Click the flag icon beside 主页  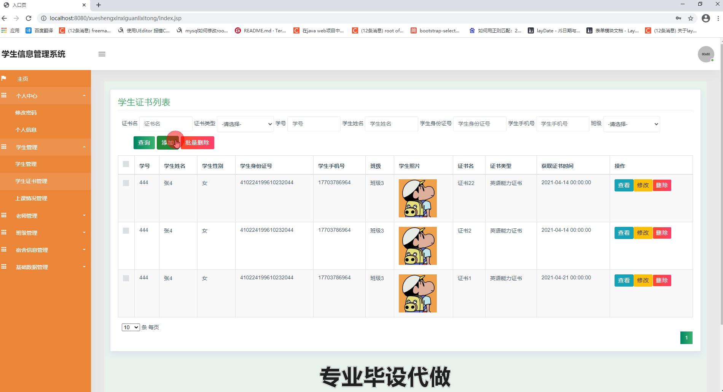tap(4, 78)
